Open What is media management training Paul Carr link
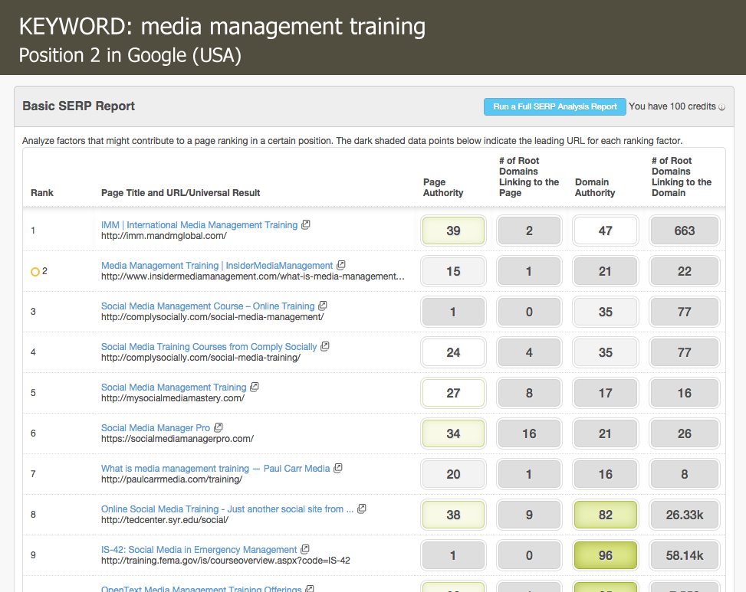Screen dimensions: 746x592 click(x=215, y=469)
